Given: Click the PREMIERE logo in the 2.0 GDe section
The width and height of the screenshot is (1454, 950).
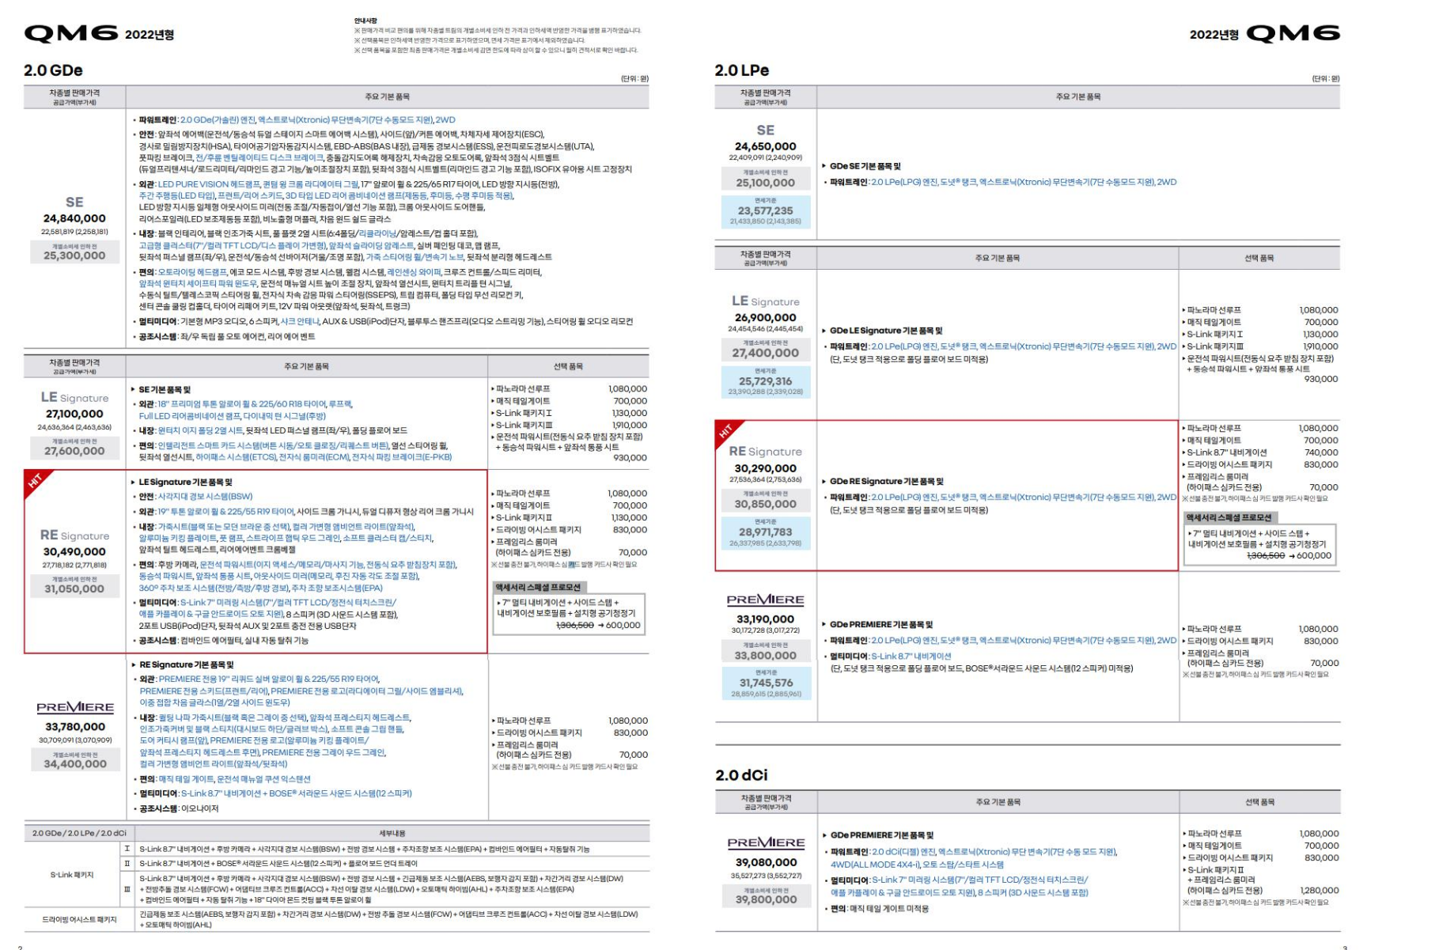Looking at the screenshot, I should 75,707.
